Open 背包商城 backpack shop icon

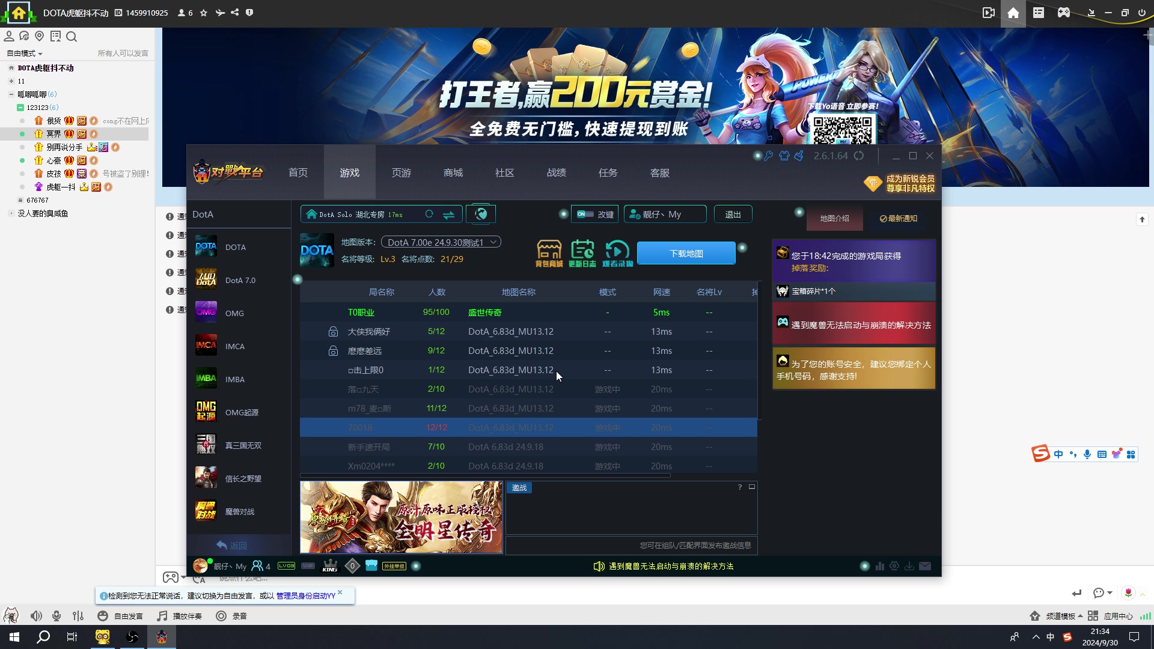pos(549,253)
